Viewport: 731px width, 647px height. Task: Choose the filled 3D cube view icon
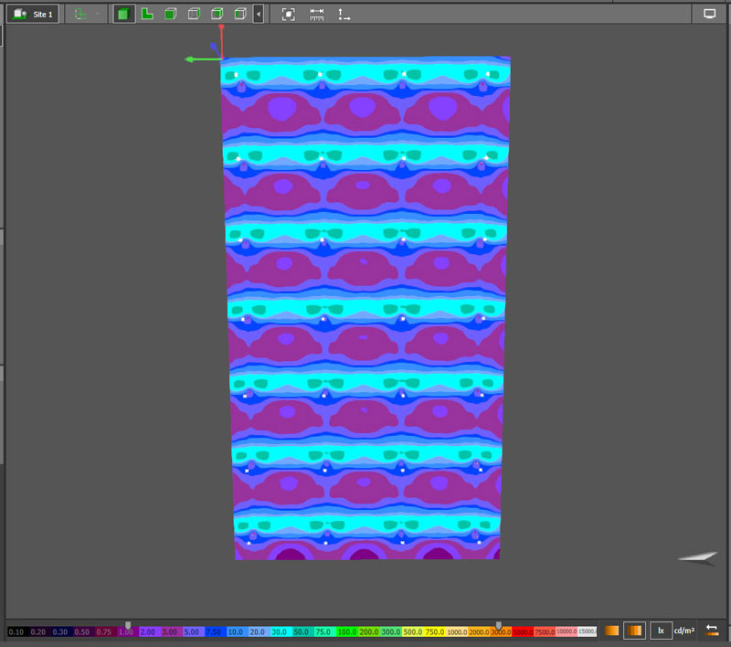[170, 14]
